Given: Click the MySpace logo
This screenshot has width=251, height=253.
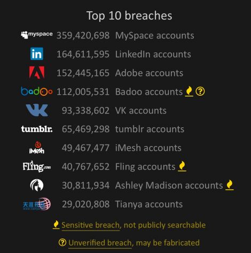Looking at the screenshot, I should coord(37,35).
